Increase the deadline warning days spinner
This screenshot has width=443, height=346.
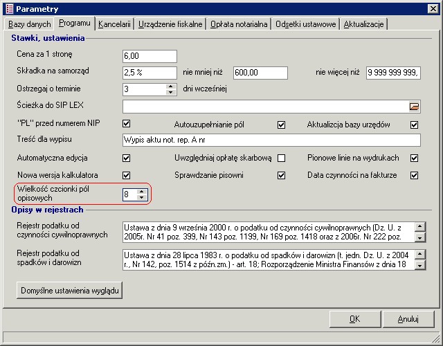171,86
